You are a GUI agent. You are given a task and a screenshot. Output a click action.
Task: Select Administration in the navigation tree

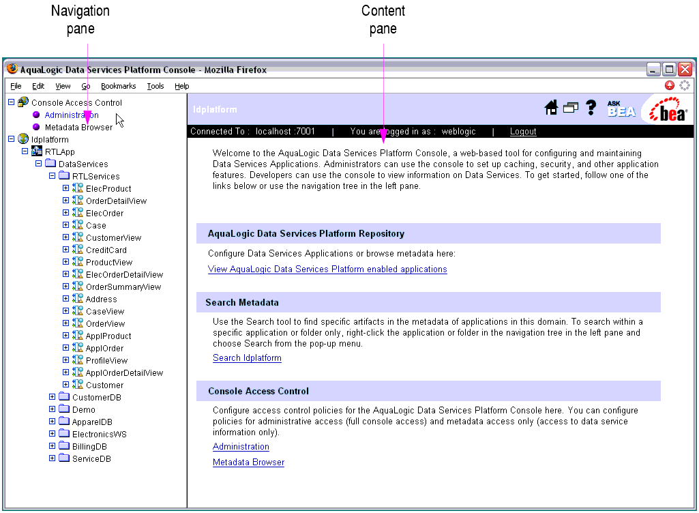(72, 115)
